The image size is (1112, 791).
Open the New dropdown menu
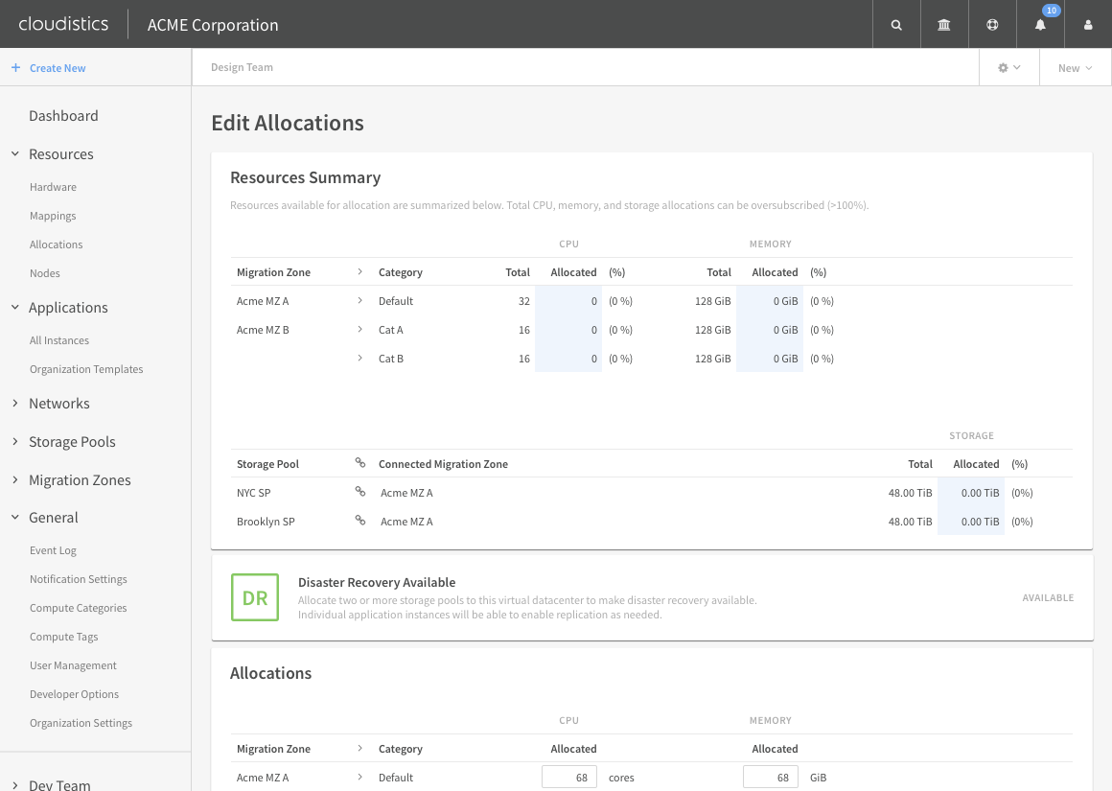point(1074,67)
